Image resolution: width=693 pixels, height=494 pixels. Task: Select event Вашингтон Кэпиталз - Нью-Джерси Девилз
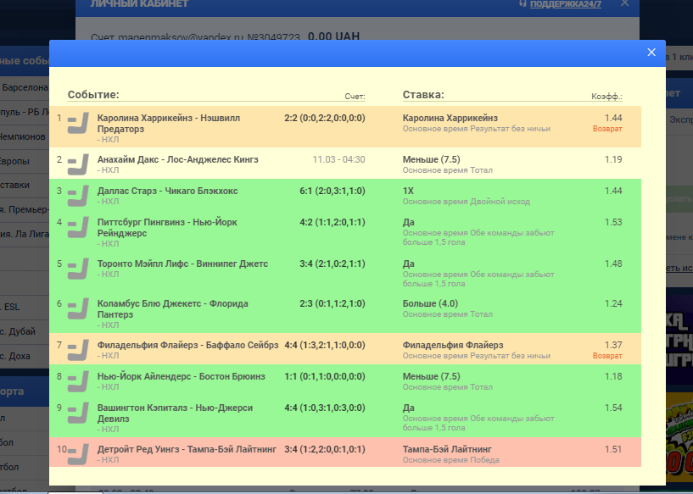point(175,413)
